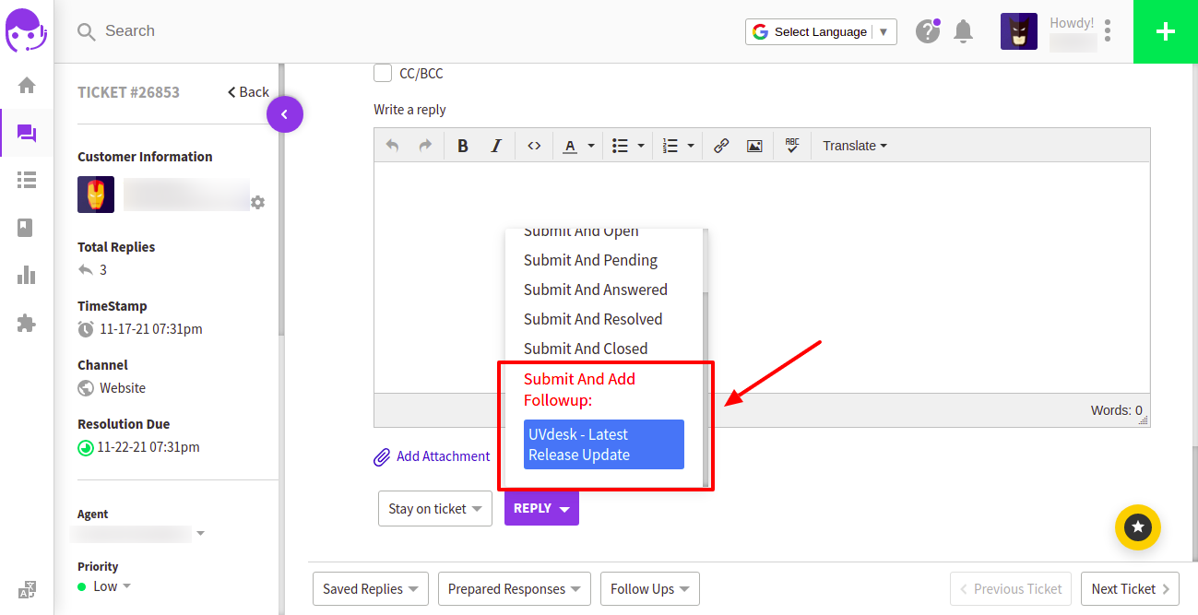Viewport: 1198px width, 615px height.
Task: Select Submit And Answered option
Action: click(x=595, y=290)
